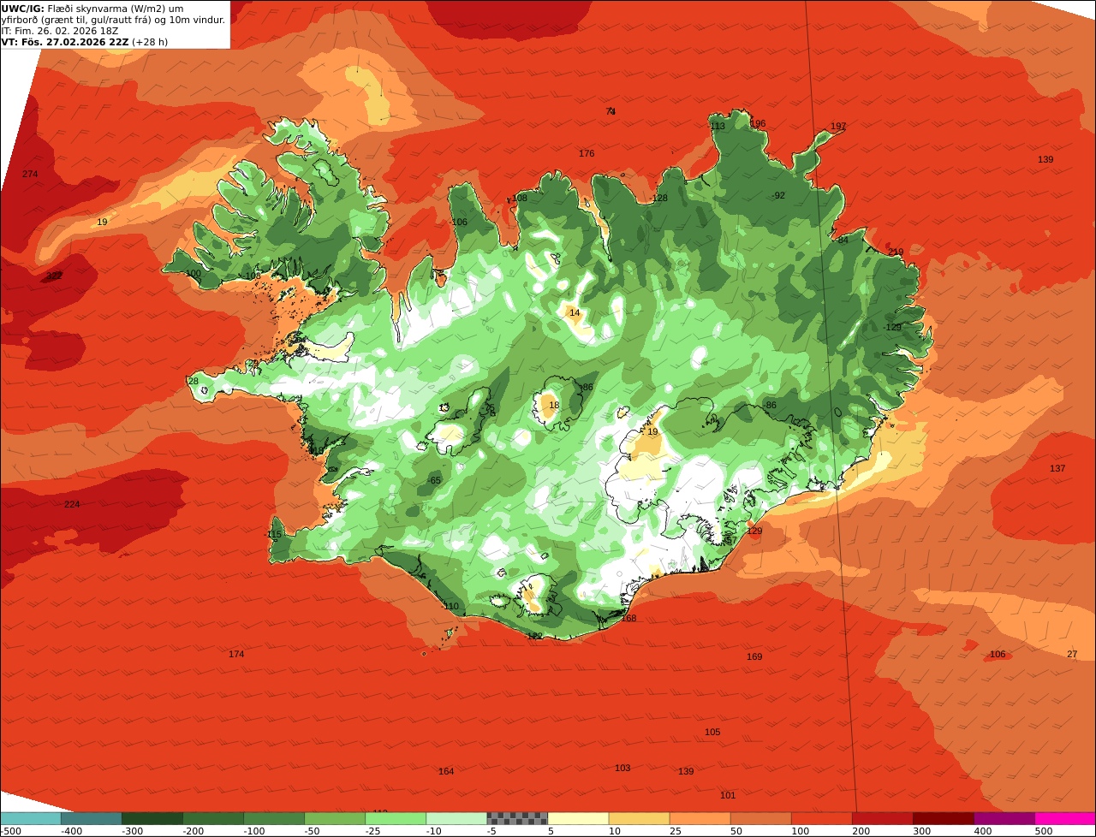This screenshot has width=1096, height=837.
Task: Click the '101' flux value on the map
Action: point(728,795)
